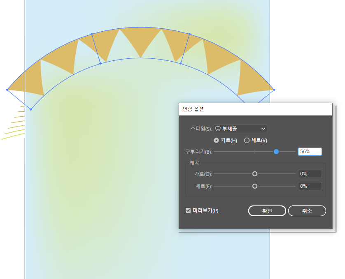Click the 구부리기 56% input field
This screenshot has height=279, width=345.
pyautogui.click(x=310, y=152)
